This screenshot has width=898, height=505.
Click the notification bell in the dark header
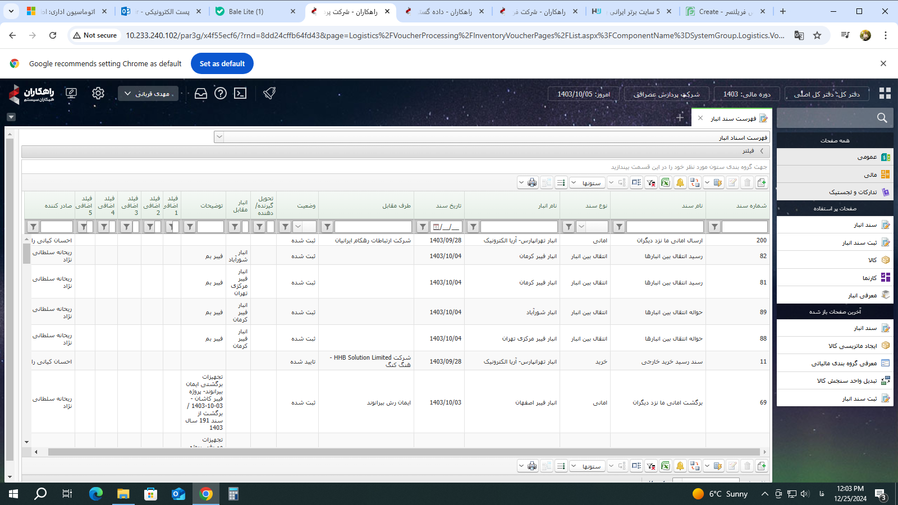[x=269, y=93]
